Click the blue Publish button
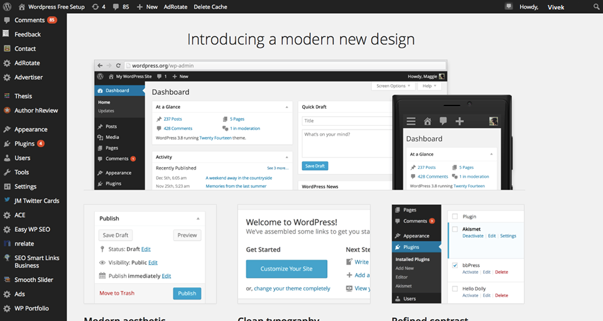This screenshot has width=603, height=321. click(x=187, y=293)
